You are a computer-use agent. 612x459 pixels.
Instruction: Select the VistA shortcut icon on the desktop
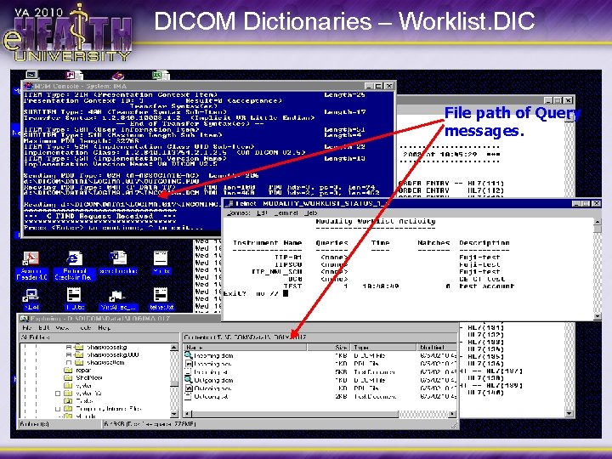(x=117, y=299)
